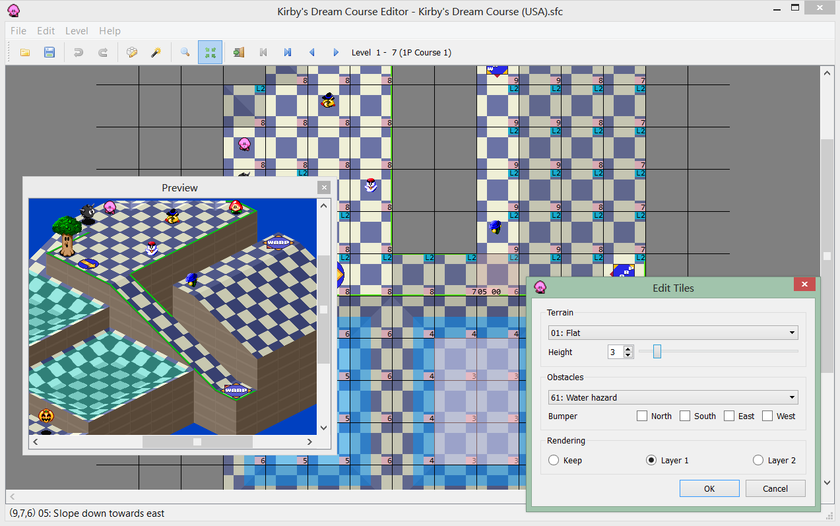Viewport: 840px width, 526px height.
Task: Cancel the Edit Tiles dialog
Action: pos(775,488)
